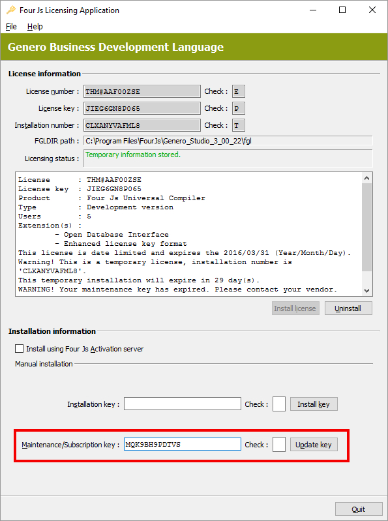This screenshot has width=388, height=521.
Task: Click '- Enhanced license key format' line
Action: tap(121, 244)
